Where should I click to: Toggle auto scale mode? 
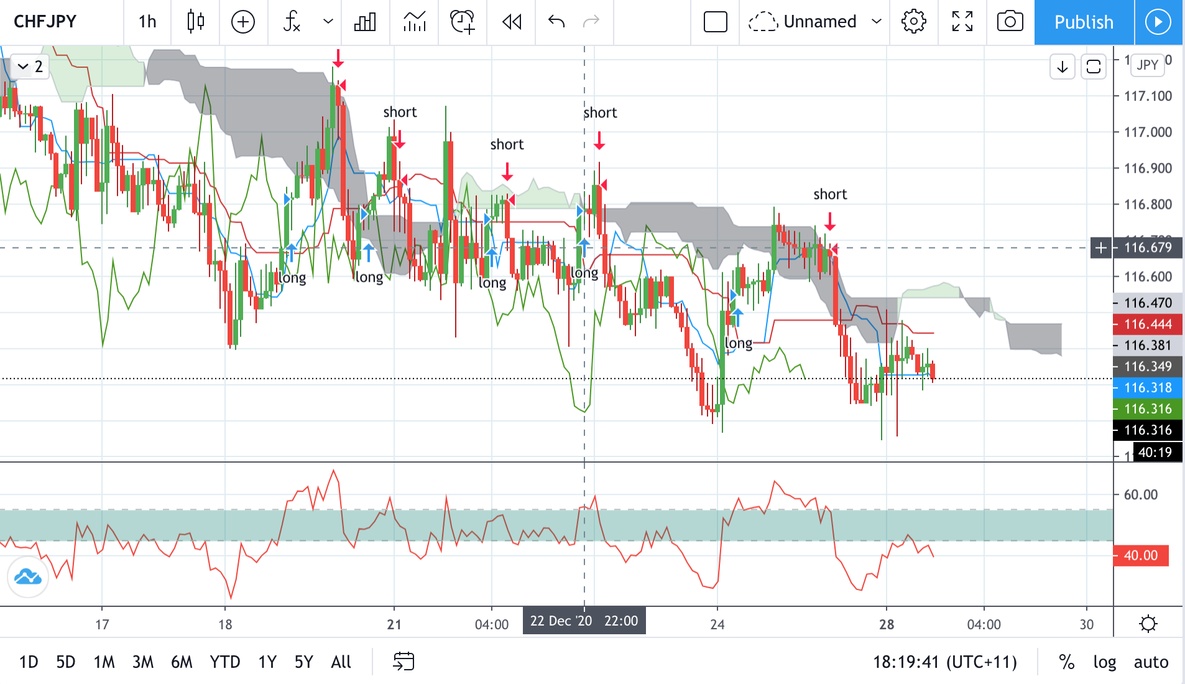(1151, 662)
